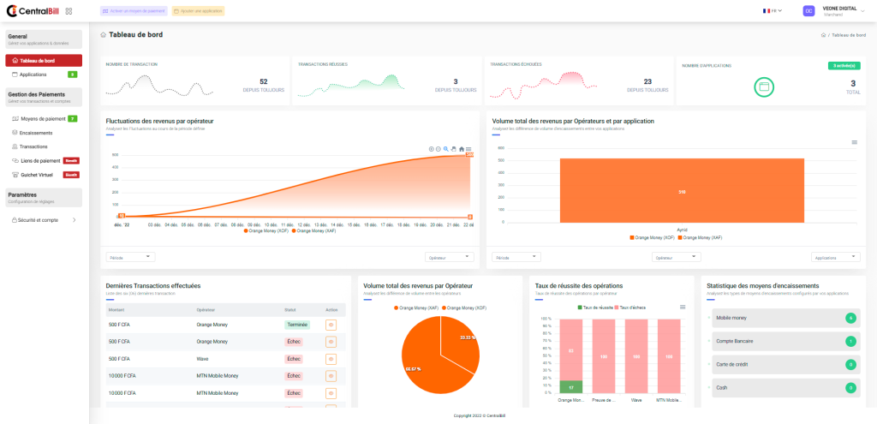877x424 pixels.
Task: Click the Wave operator cell in the transactions table
Action: (x=202, y=359)
